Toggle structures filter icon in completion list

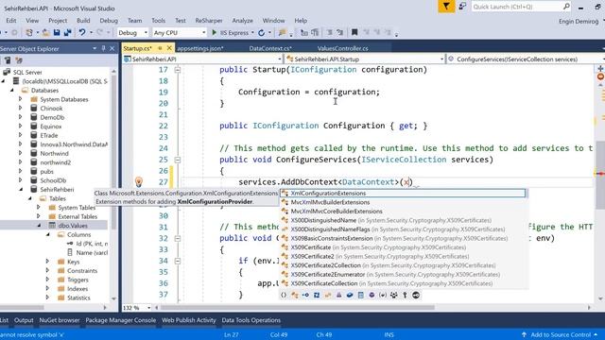(317, 295)
